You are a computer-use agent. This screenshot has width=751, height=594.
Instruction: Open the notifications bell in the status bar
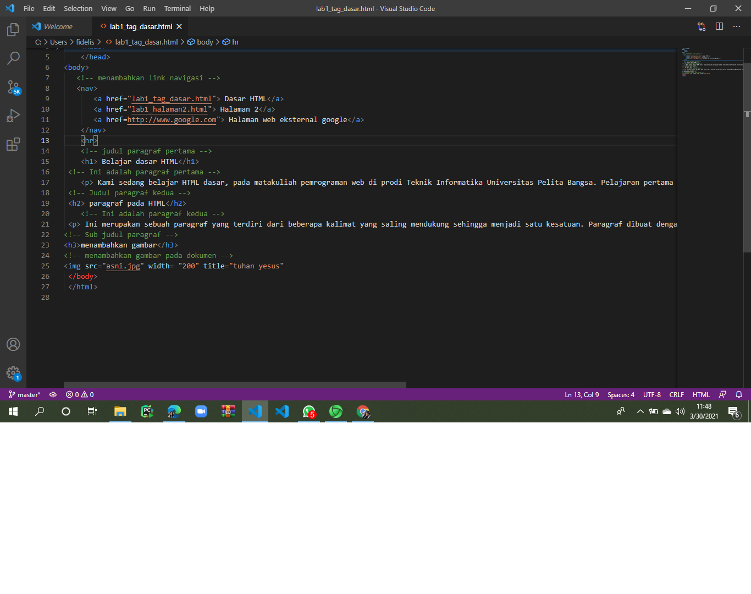(x=739, y=394)
